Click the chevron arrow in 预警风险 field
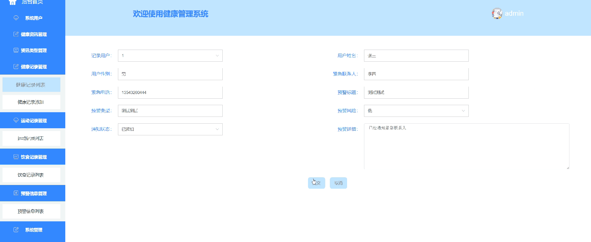This screenshot has width=591, height=242. [x=463, y=111]
